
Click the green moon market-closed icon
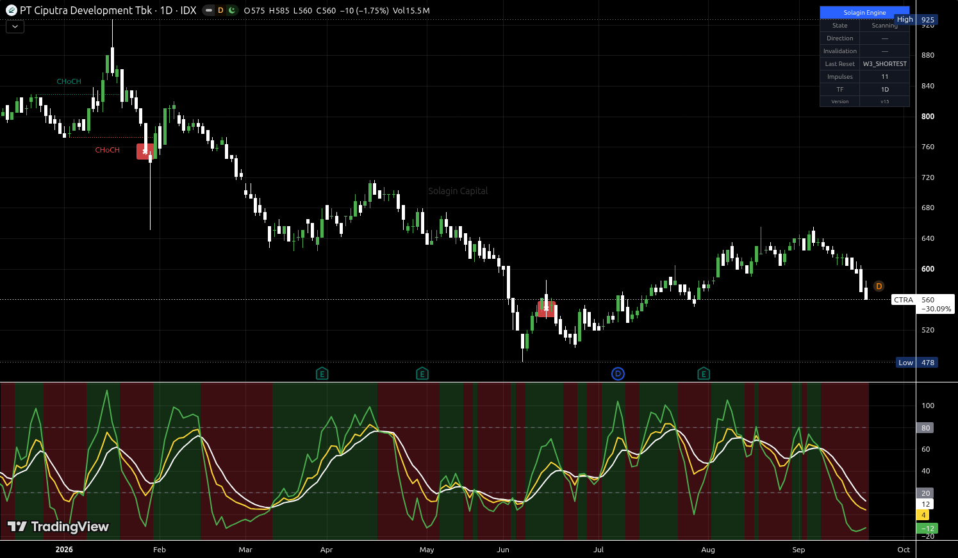click(x=232, y=10)
